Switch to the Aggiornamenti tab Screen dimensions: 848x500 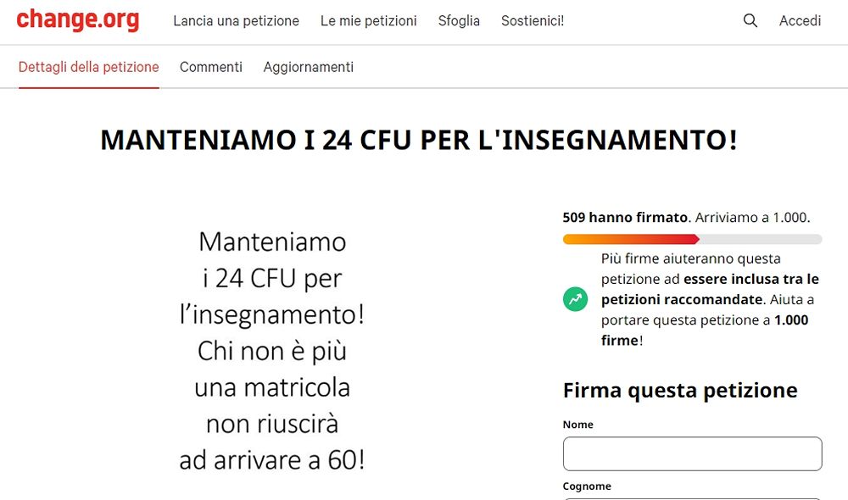[x=308, y=66]
